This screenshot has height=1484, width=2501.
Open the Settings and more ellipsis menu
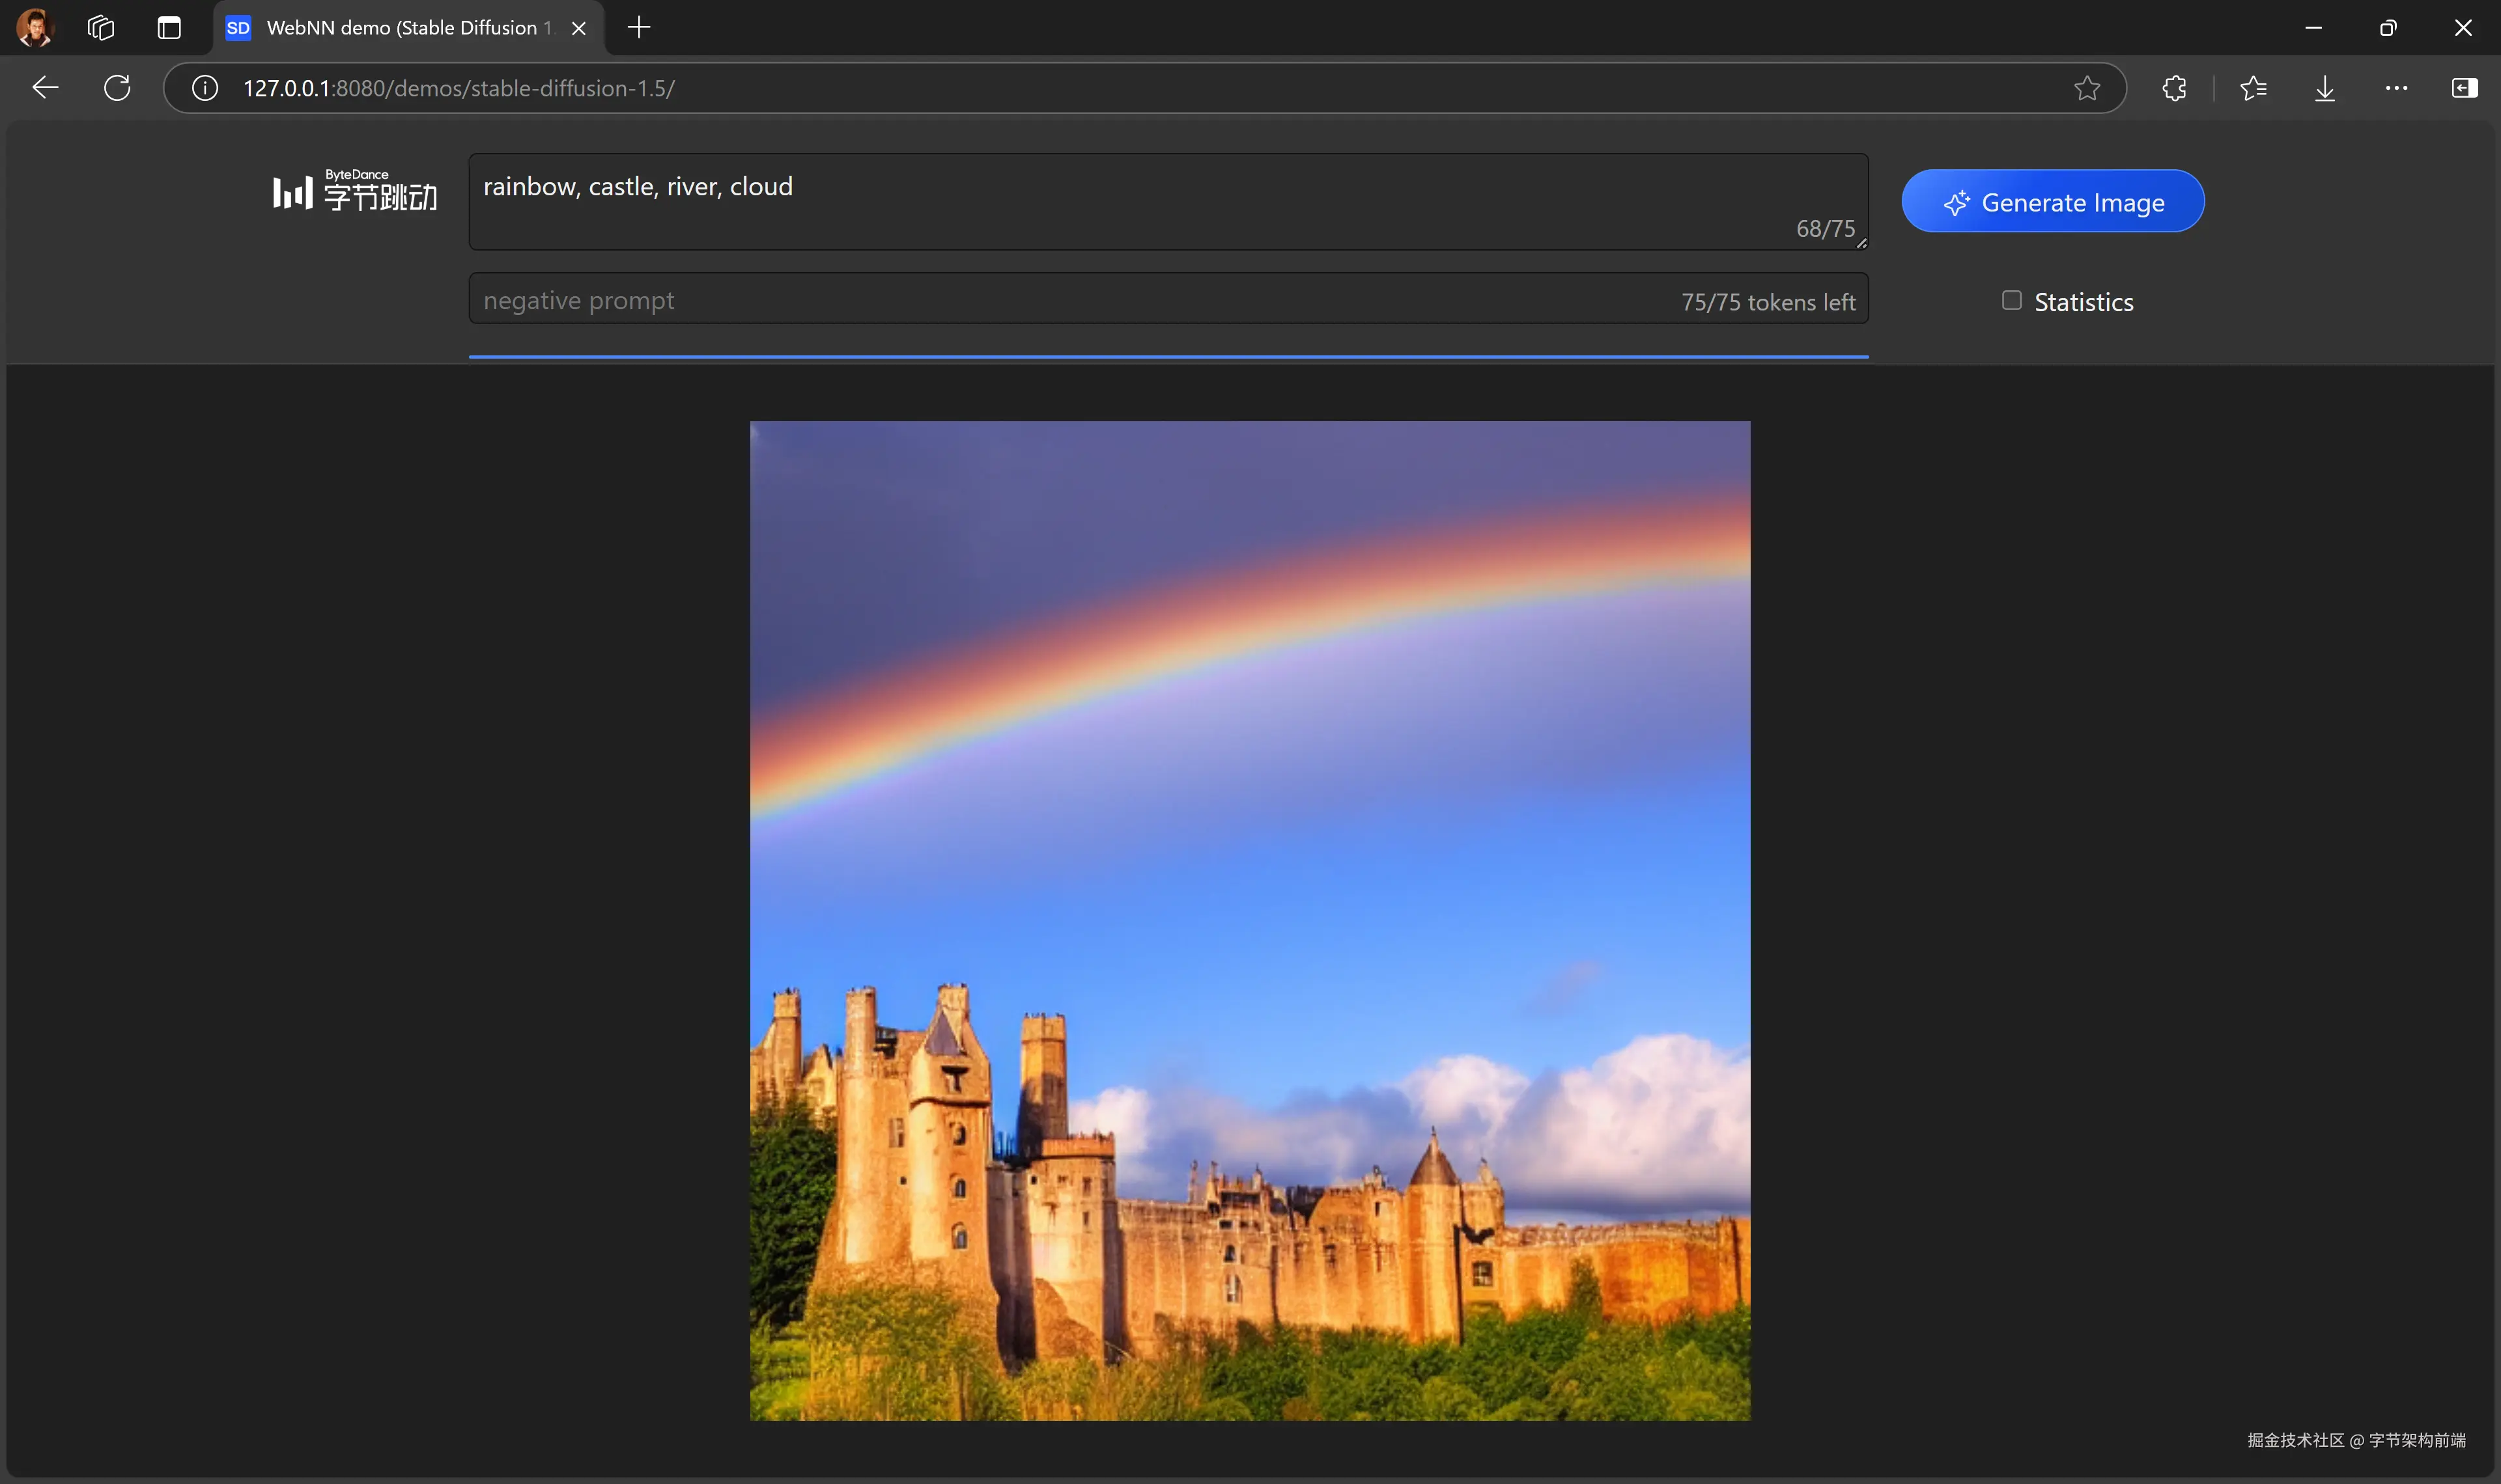pos(2396,88)
